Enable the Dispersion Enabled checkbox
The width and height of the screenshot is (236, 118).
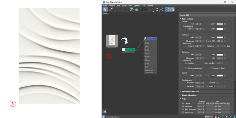click(x=186, y=63)
